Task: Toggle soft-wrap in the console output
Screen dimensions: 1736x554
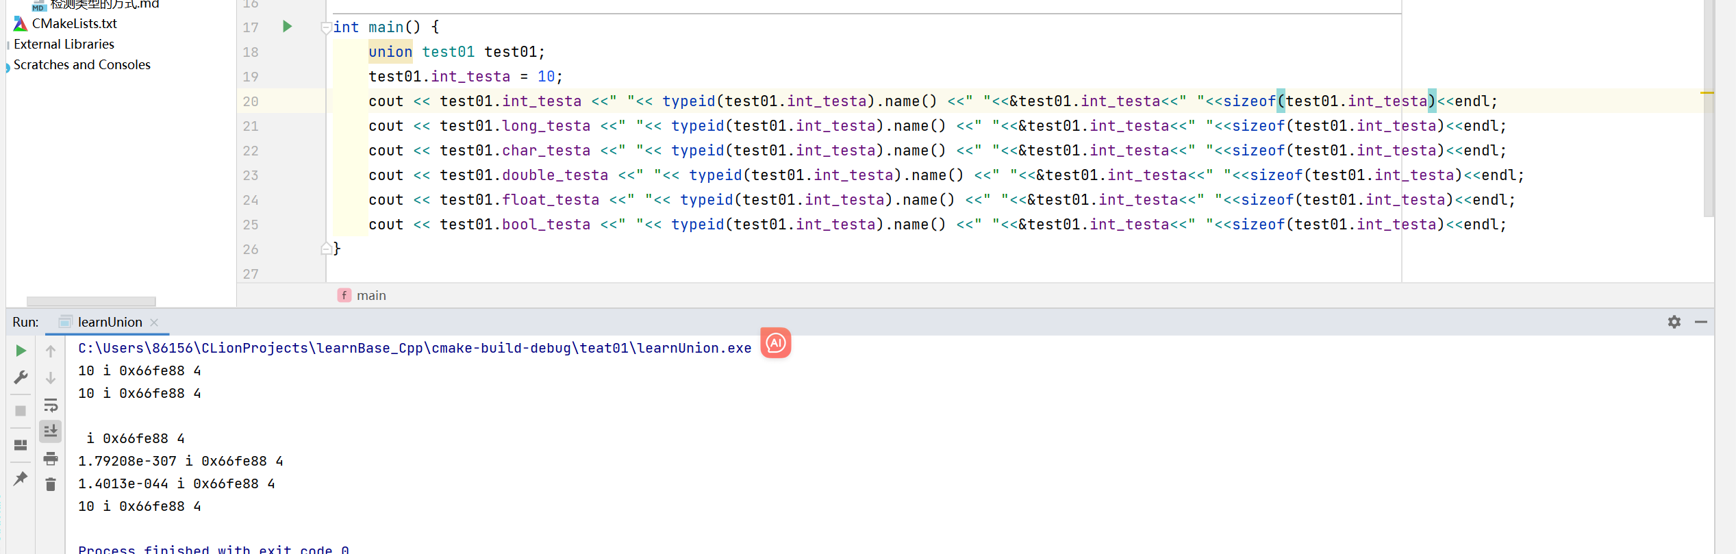Action: click(x=51, y=405)
